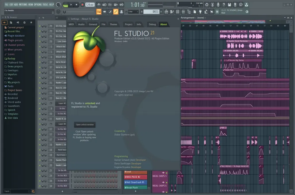Open help question mark icon
Image resolution: width=295 pixels, height=195 pixels.
point(224,5)
